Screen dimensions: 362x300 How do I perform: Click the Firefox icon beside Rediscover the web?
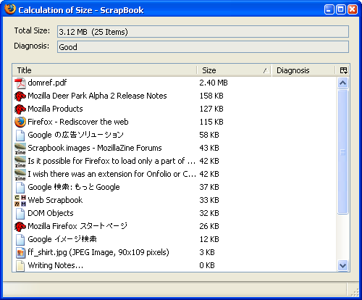pos(20,122)
